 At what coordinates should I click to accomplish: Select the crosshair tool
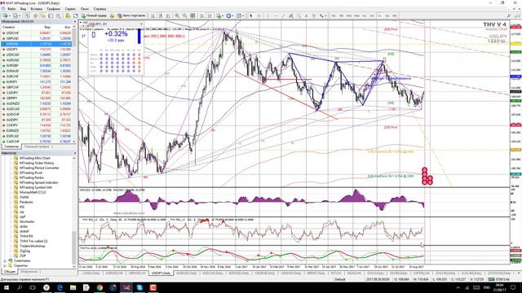point(259,15)
